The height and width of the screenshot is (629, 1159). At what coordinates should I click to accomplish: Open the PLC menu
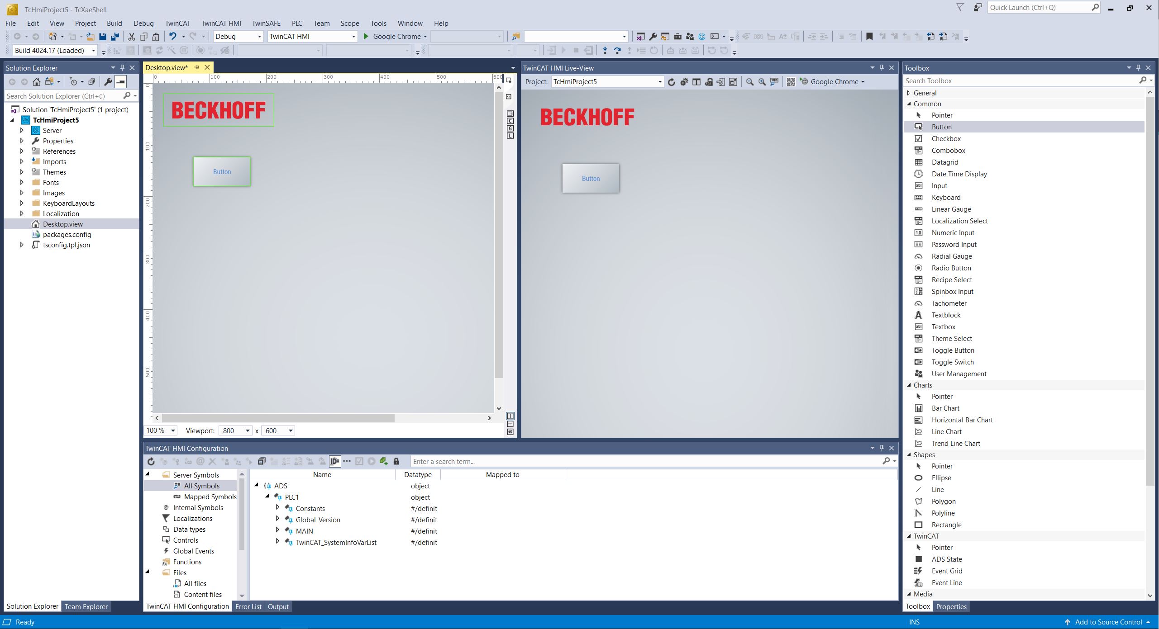point(297,24)
